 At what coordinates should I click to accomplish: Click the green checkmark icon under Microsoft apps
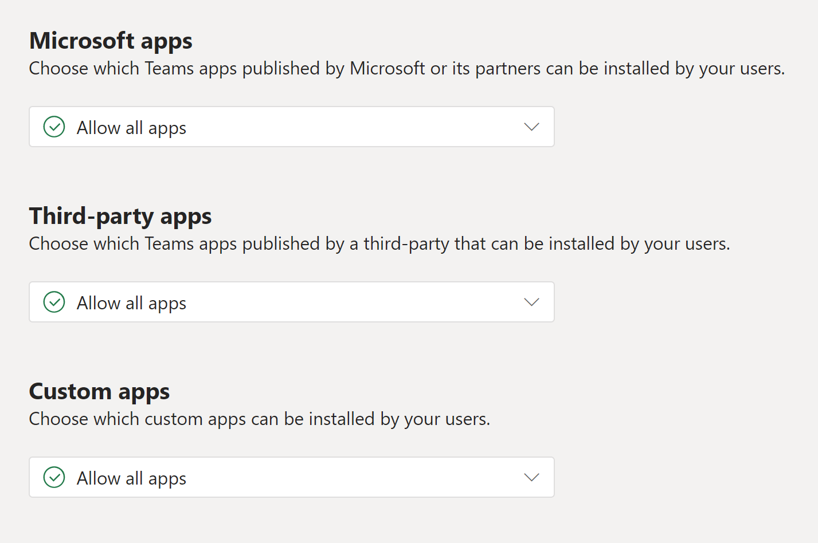[54, 127]
